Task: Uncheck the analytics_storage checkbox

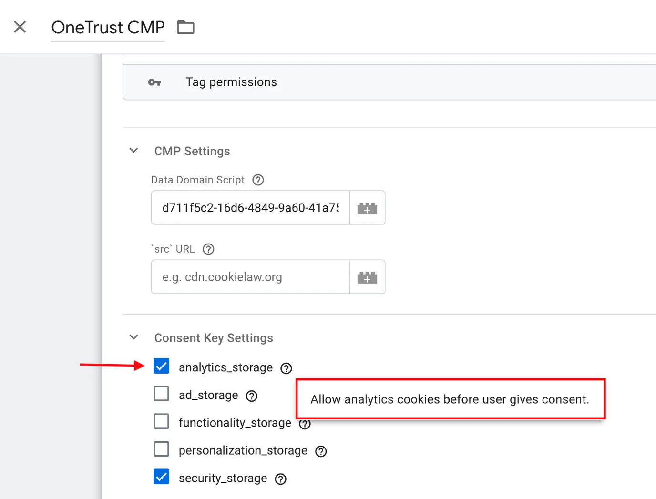Action: pos(162,366)
